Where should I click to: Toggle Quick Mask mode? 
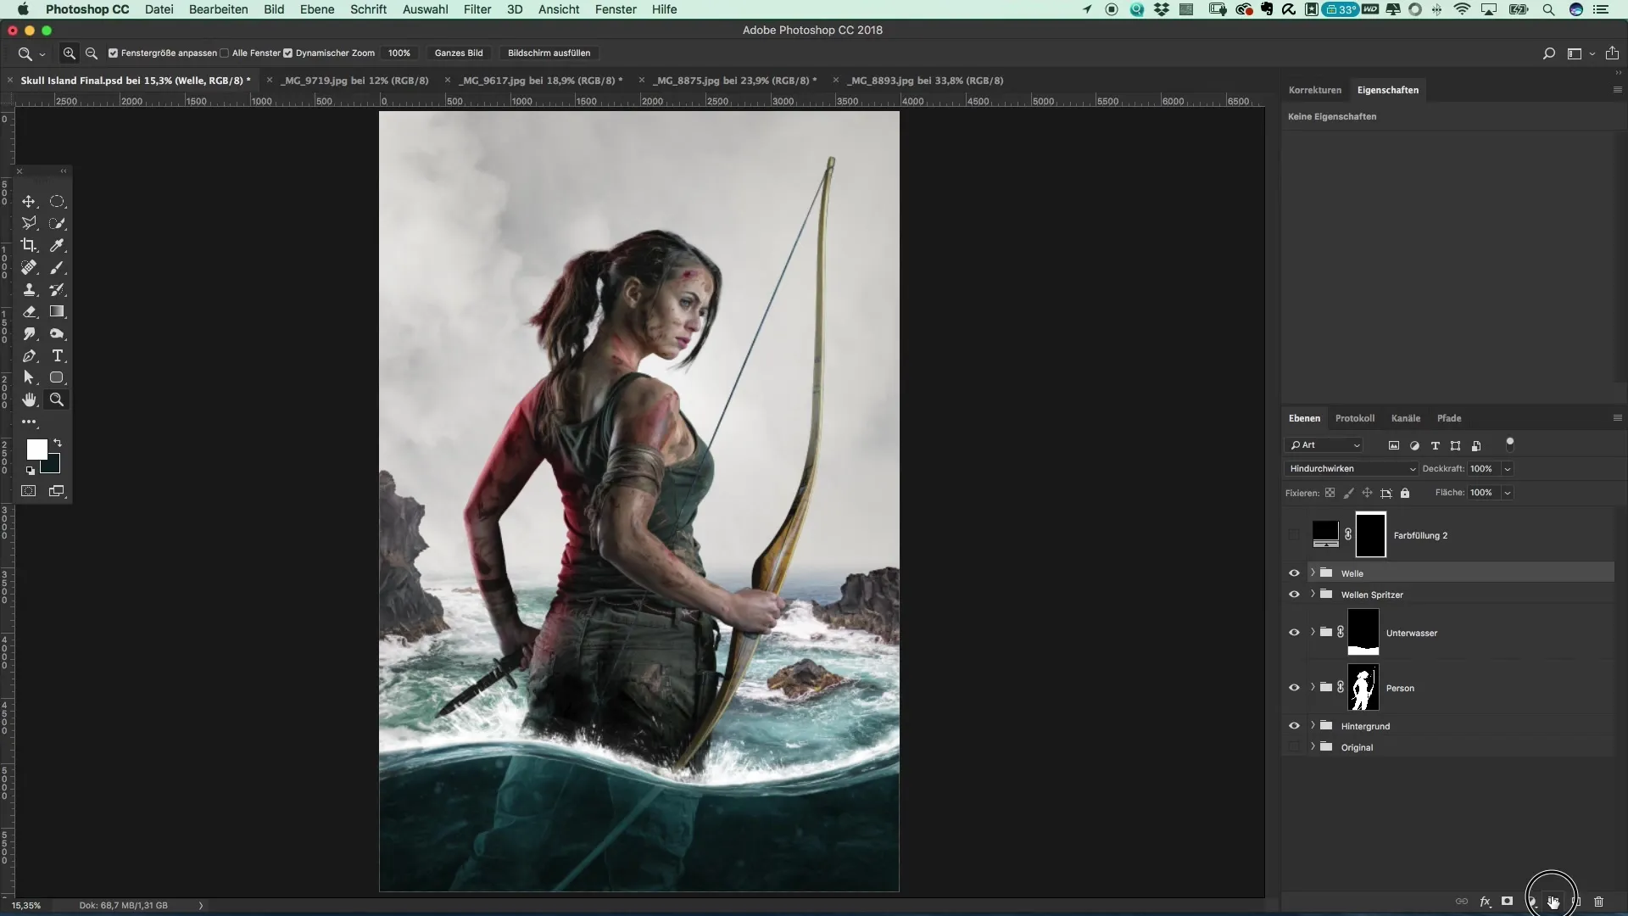pos(29,491)
